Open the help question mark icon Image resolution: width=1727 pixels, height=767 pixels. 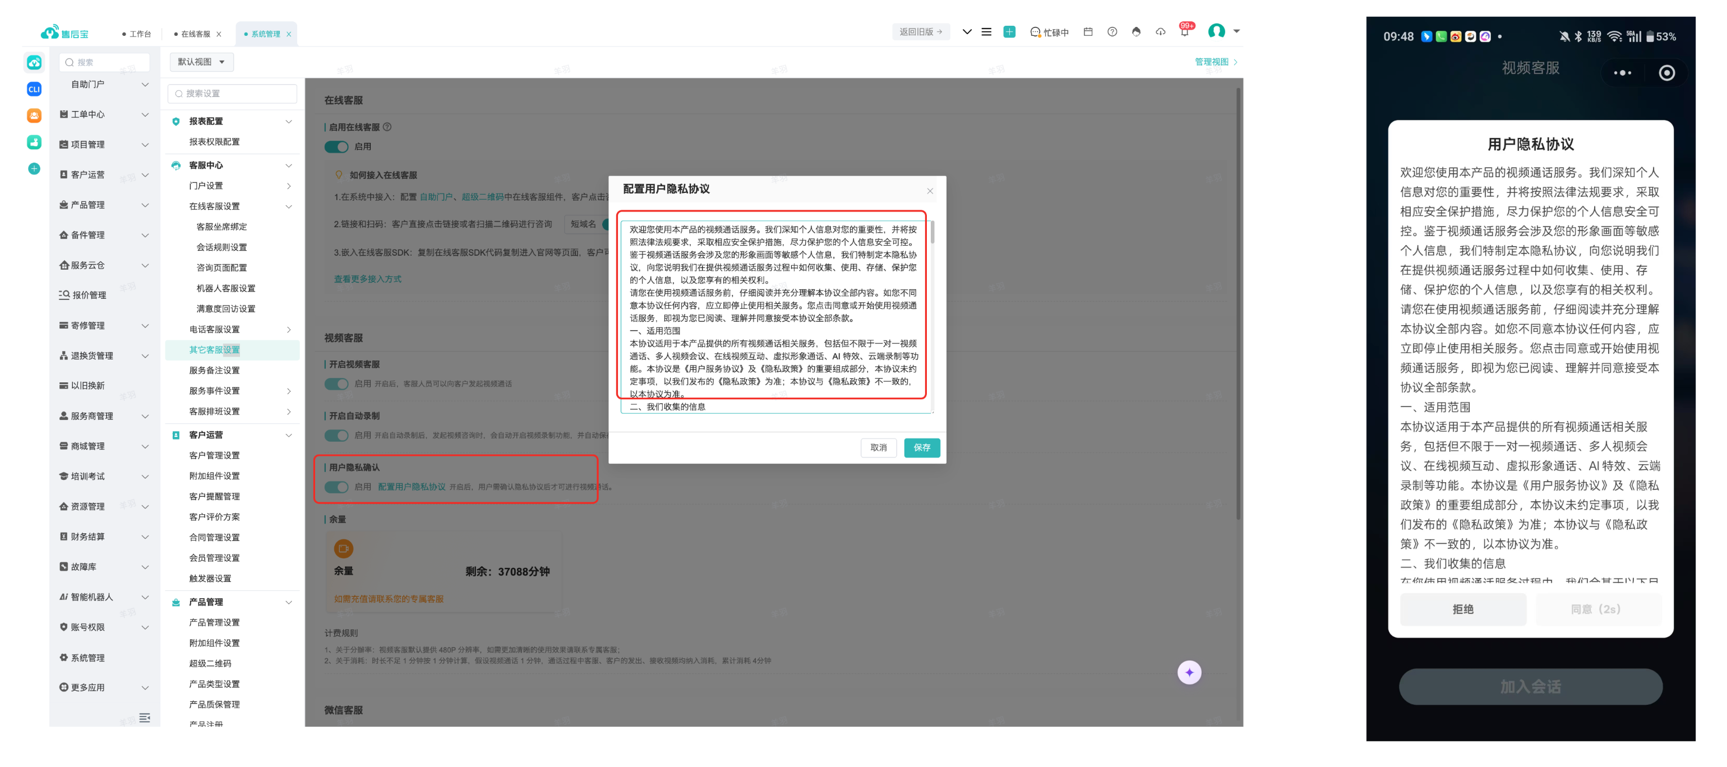(1111, 31)
